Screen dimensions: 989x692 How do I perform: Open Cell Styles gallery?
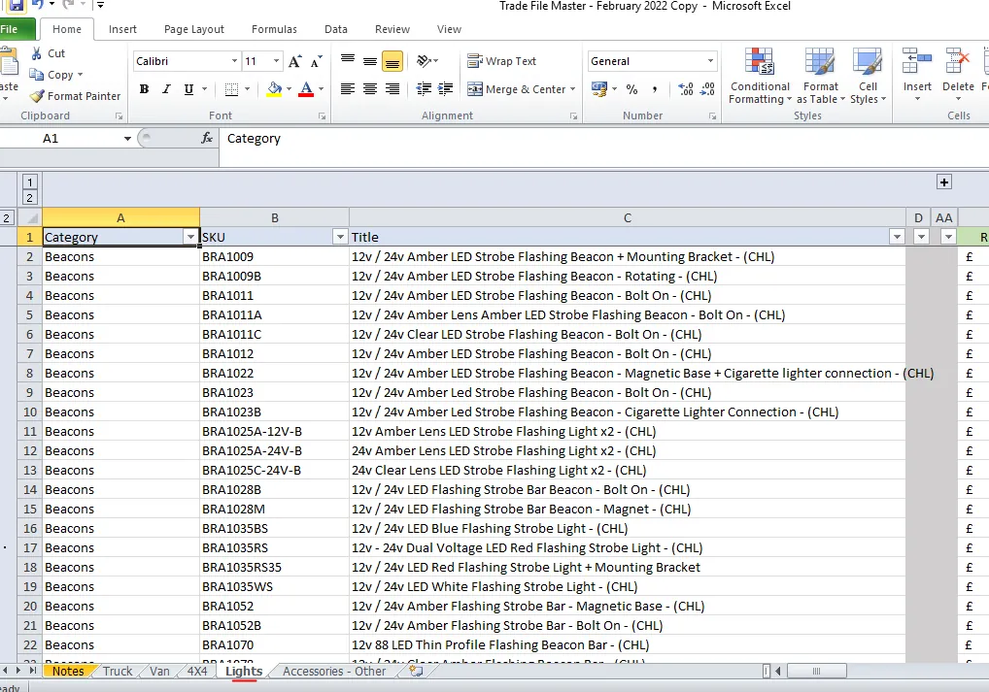868,77
